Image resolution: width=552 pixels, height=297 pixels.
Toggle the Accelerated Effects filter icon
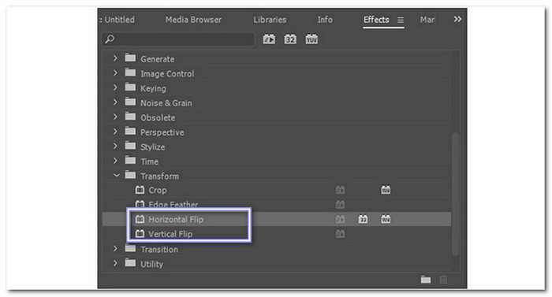click(x=270, y=39)
